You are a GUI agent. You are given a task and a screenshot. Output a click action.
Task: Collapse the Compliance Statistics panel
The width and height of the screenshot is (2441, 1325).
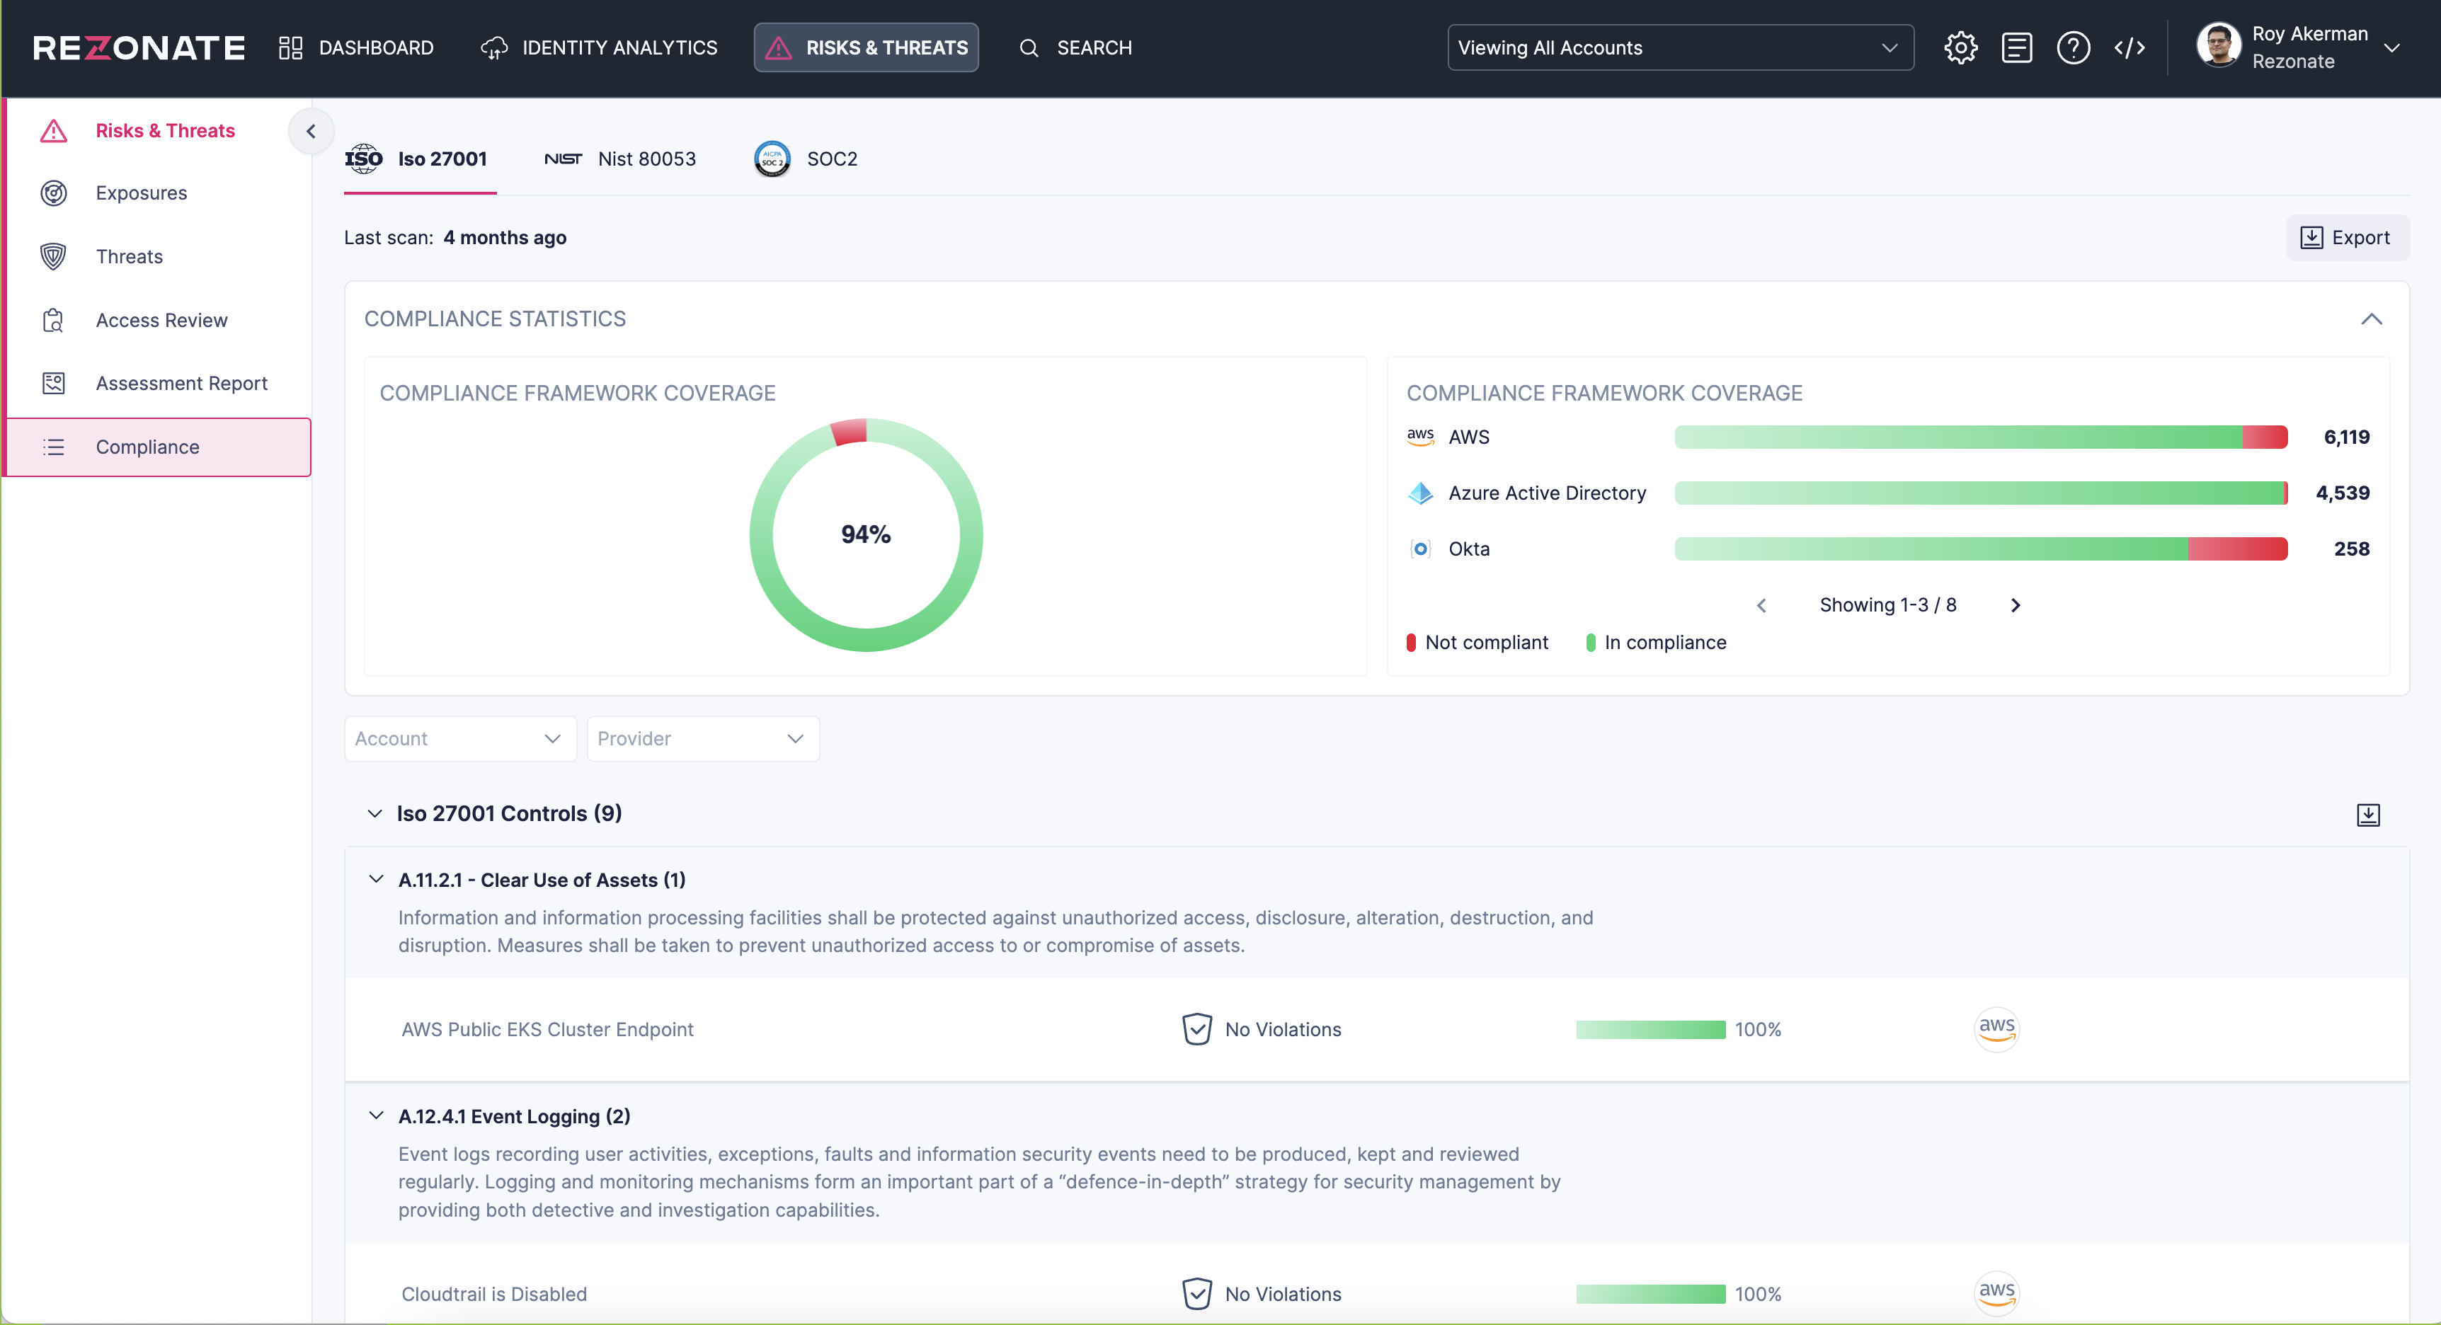click(x=2371, y=319)
